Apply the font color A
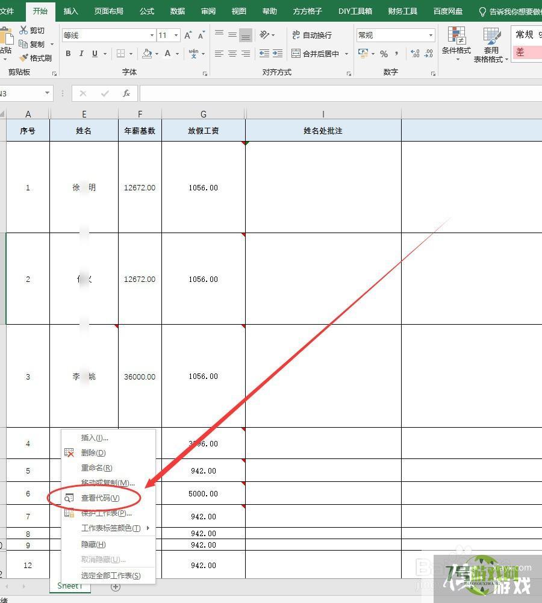This screenshot has width=542, height=603. point(167,54)
